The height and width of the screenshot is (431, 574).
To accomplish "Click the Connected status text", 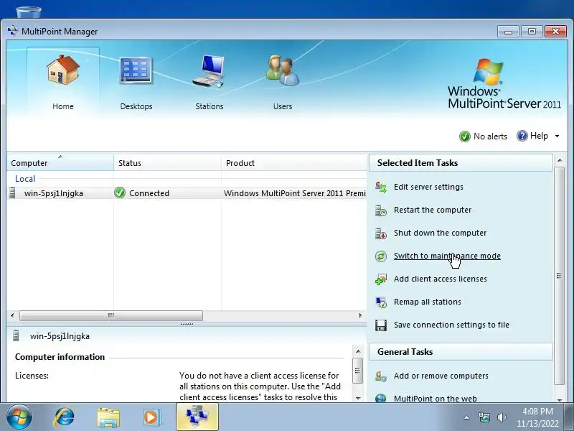I will point(149,193).
